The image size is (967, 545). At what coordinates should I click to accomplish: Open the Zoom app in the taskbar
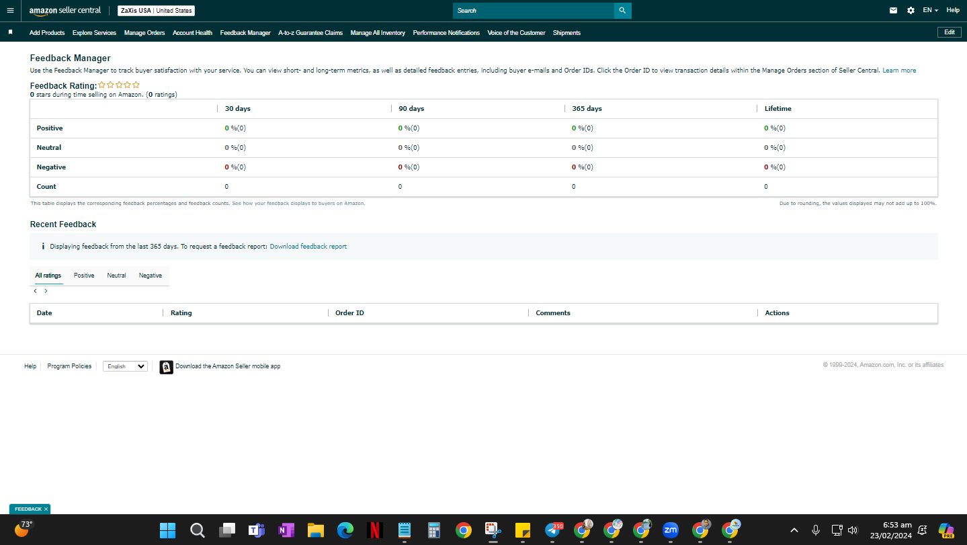pyautogui.click(x=670, y=530)
